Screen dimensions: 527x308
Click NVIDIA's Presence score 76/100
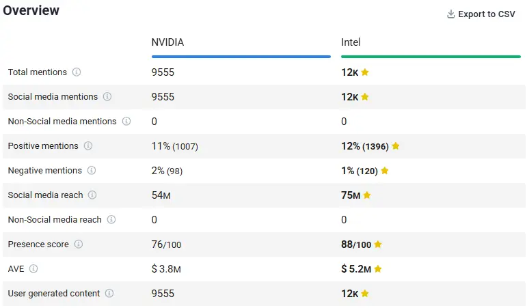point(166,244)
